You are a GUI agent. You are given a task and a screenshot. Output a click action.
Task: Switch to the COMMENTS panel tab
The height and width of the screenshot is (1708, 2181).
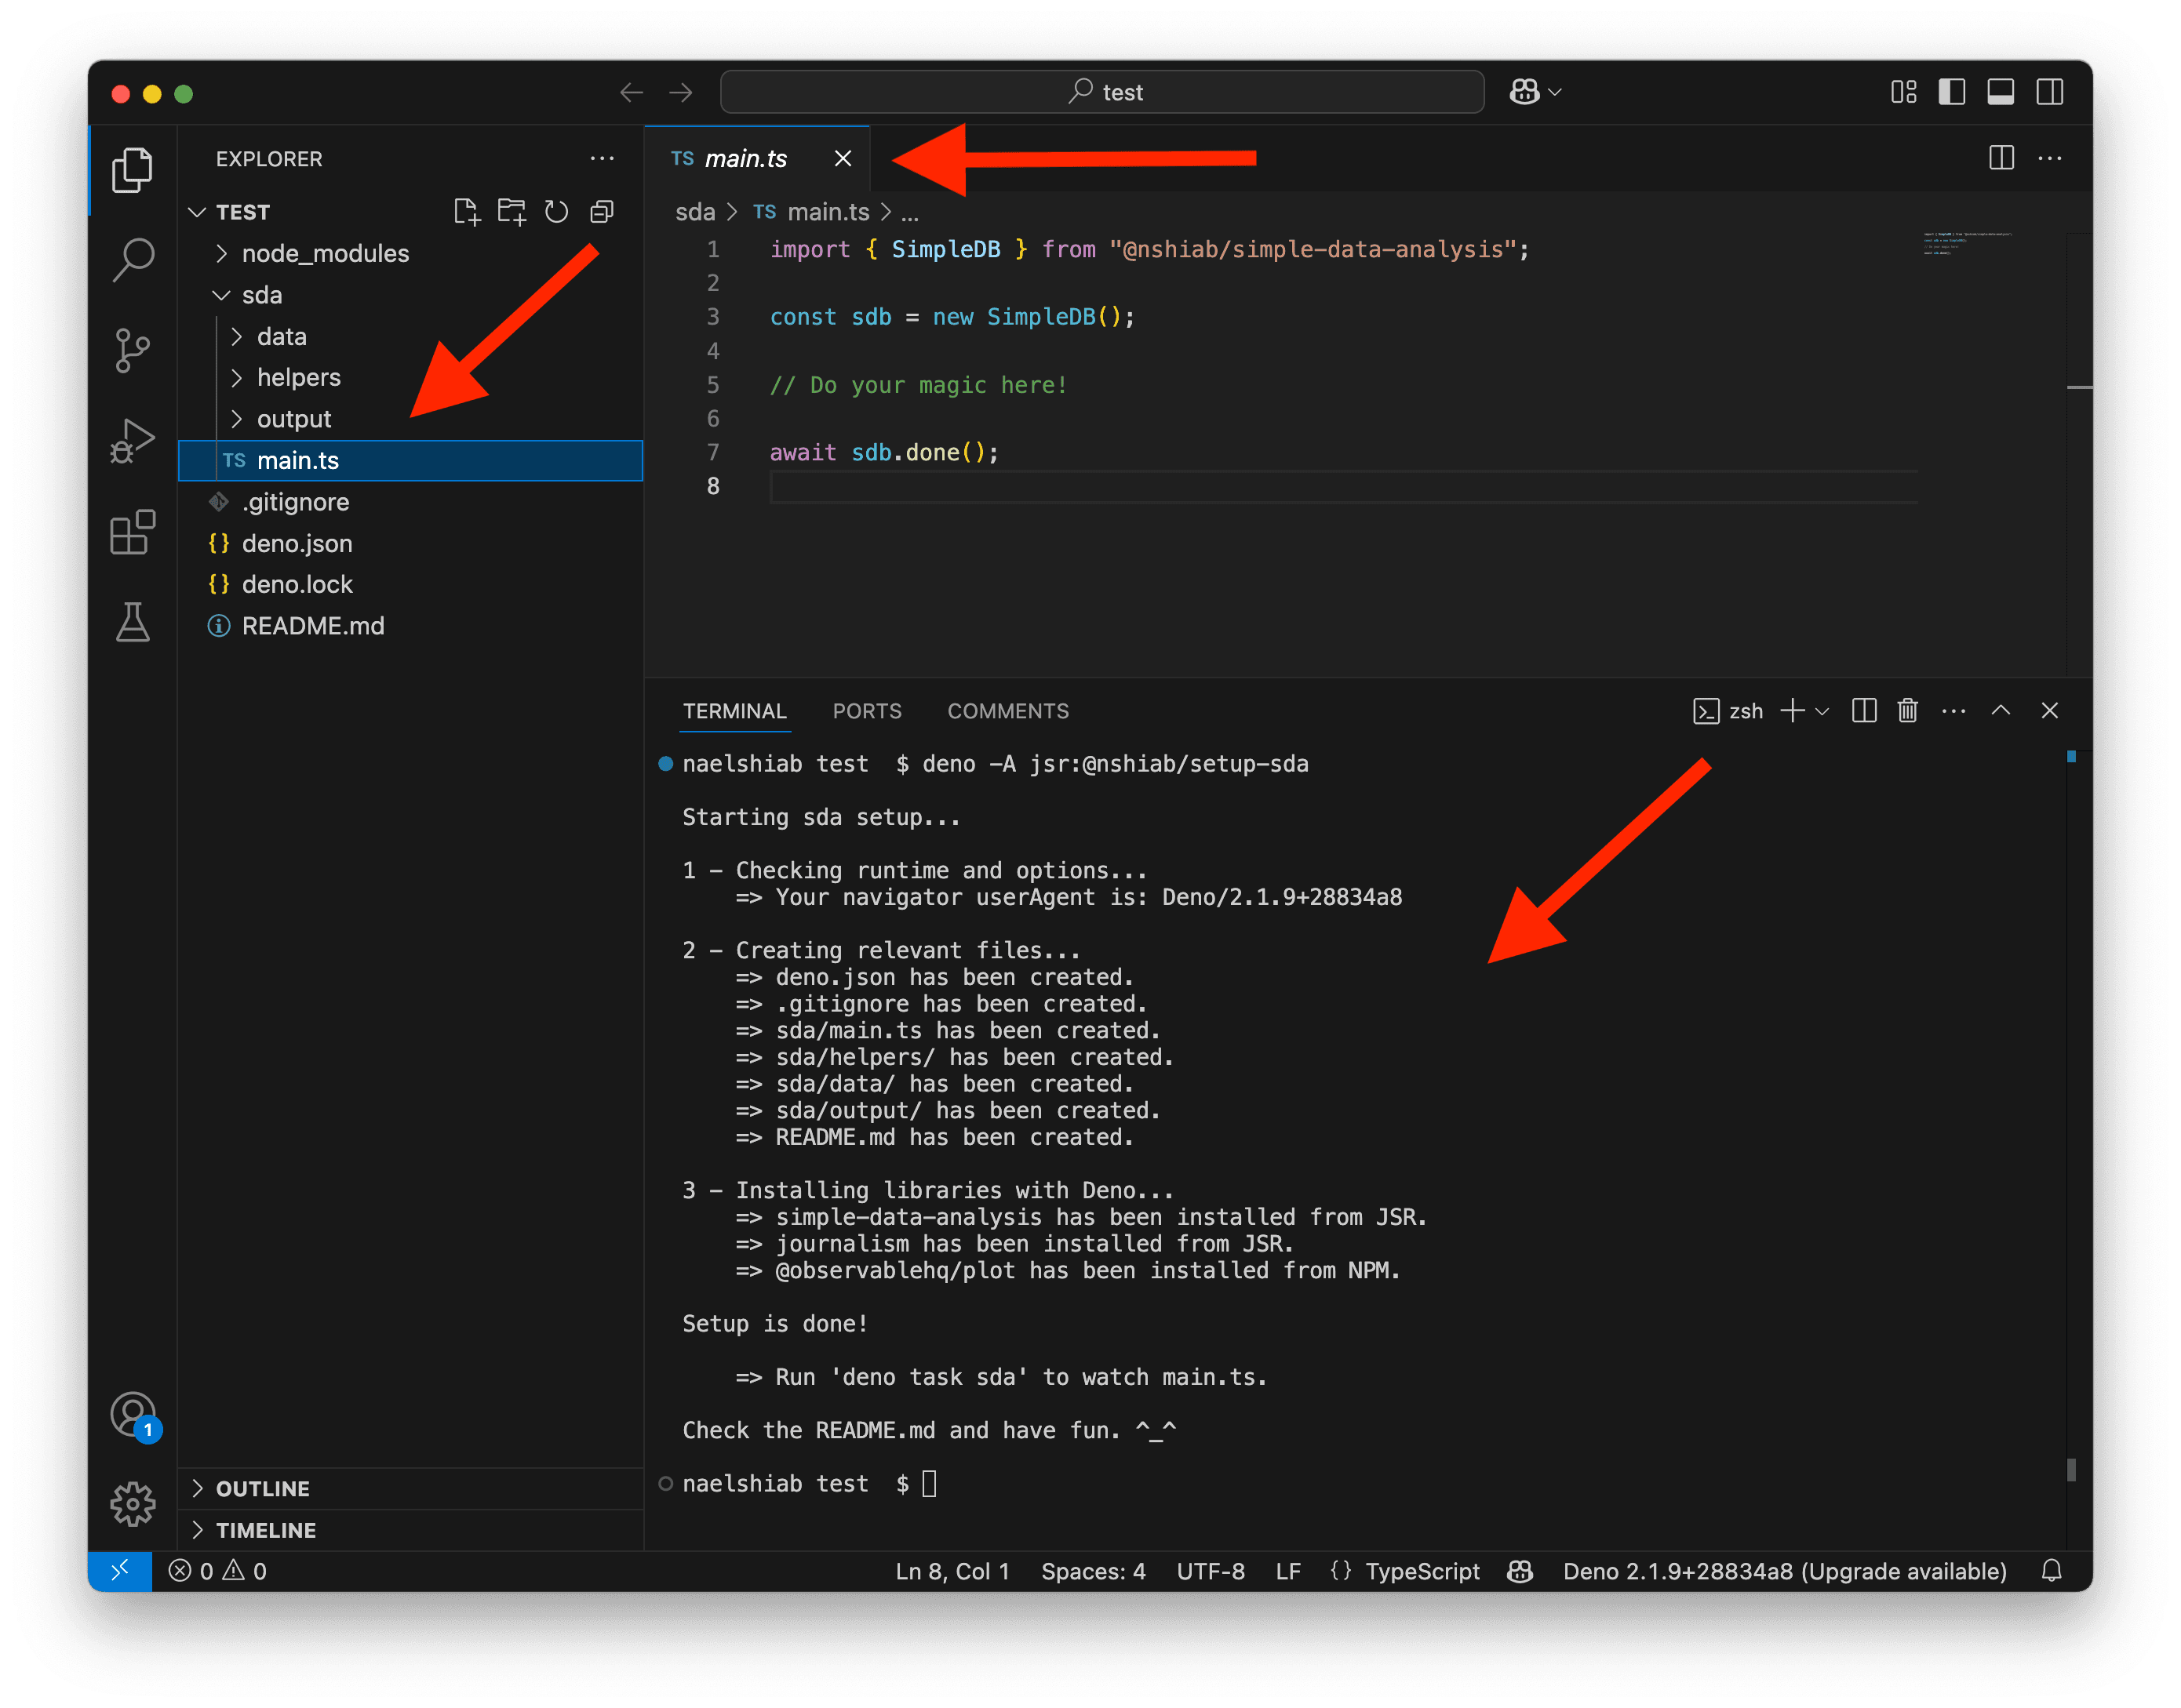pos(1008,711)
